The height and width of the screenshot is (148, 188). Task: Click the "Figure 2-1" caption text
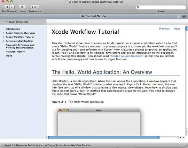coord(59,102)
